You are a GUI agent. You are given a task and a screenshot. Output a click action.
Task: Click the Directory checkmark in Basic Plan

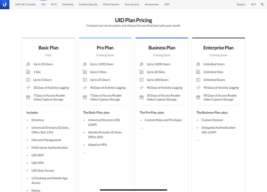(x=27, y=120)
